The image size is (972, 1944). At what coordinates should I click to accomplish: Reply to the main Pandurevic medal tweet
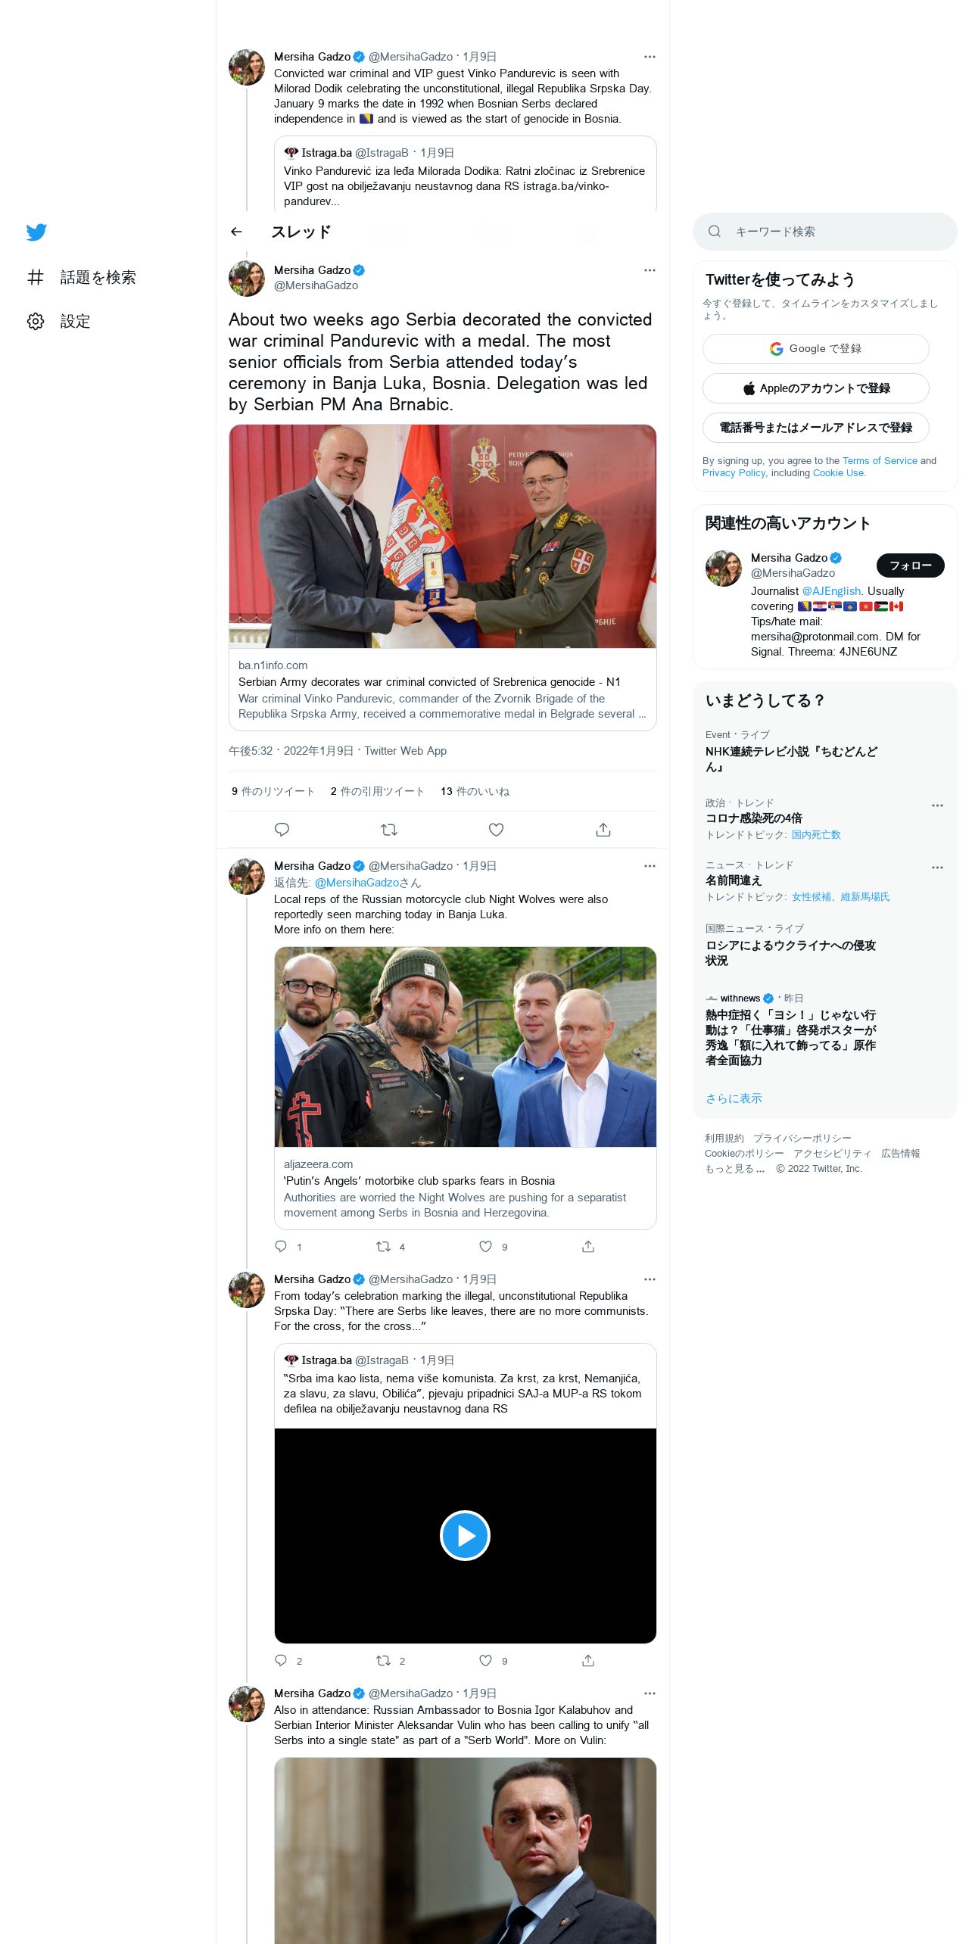pos(282,830)
